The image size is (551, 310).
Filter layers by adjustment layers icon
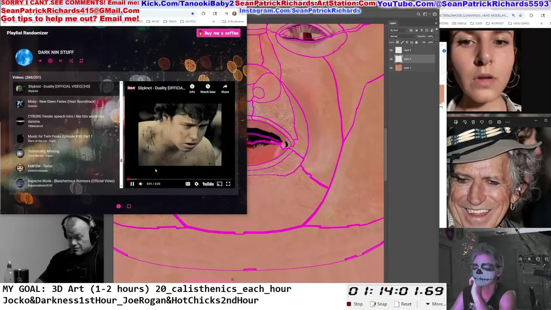[416, 30]
